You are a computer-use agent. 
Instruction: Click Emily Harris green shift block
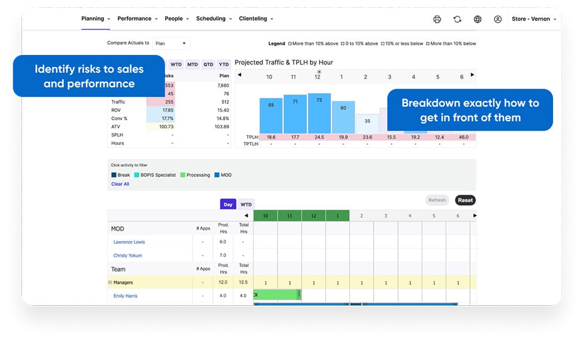click(277, 294)
